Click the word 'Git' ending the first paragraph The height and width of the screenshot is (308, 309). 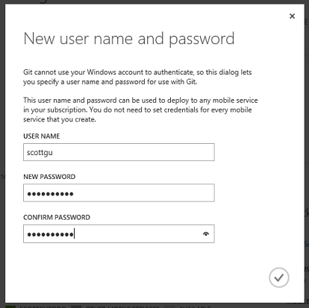click(192, 82)
